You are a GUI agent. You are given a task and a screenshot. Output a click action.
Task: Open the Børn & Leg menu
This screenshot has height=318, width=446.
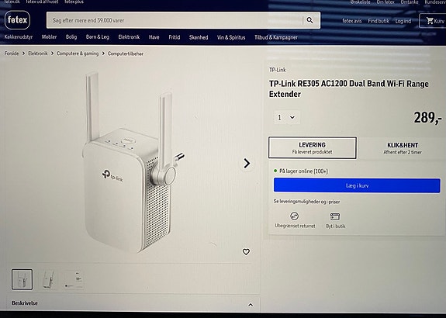tap(97, 37)
